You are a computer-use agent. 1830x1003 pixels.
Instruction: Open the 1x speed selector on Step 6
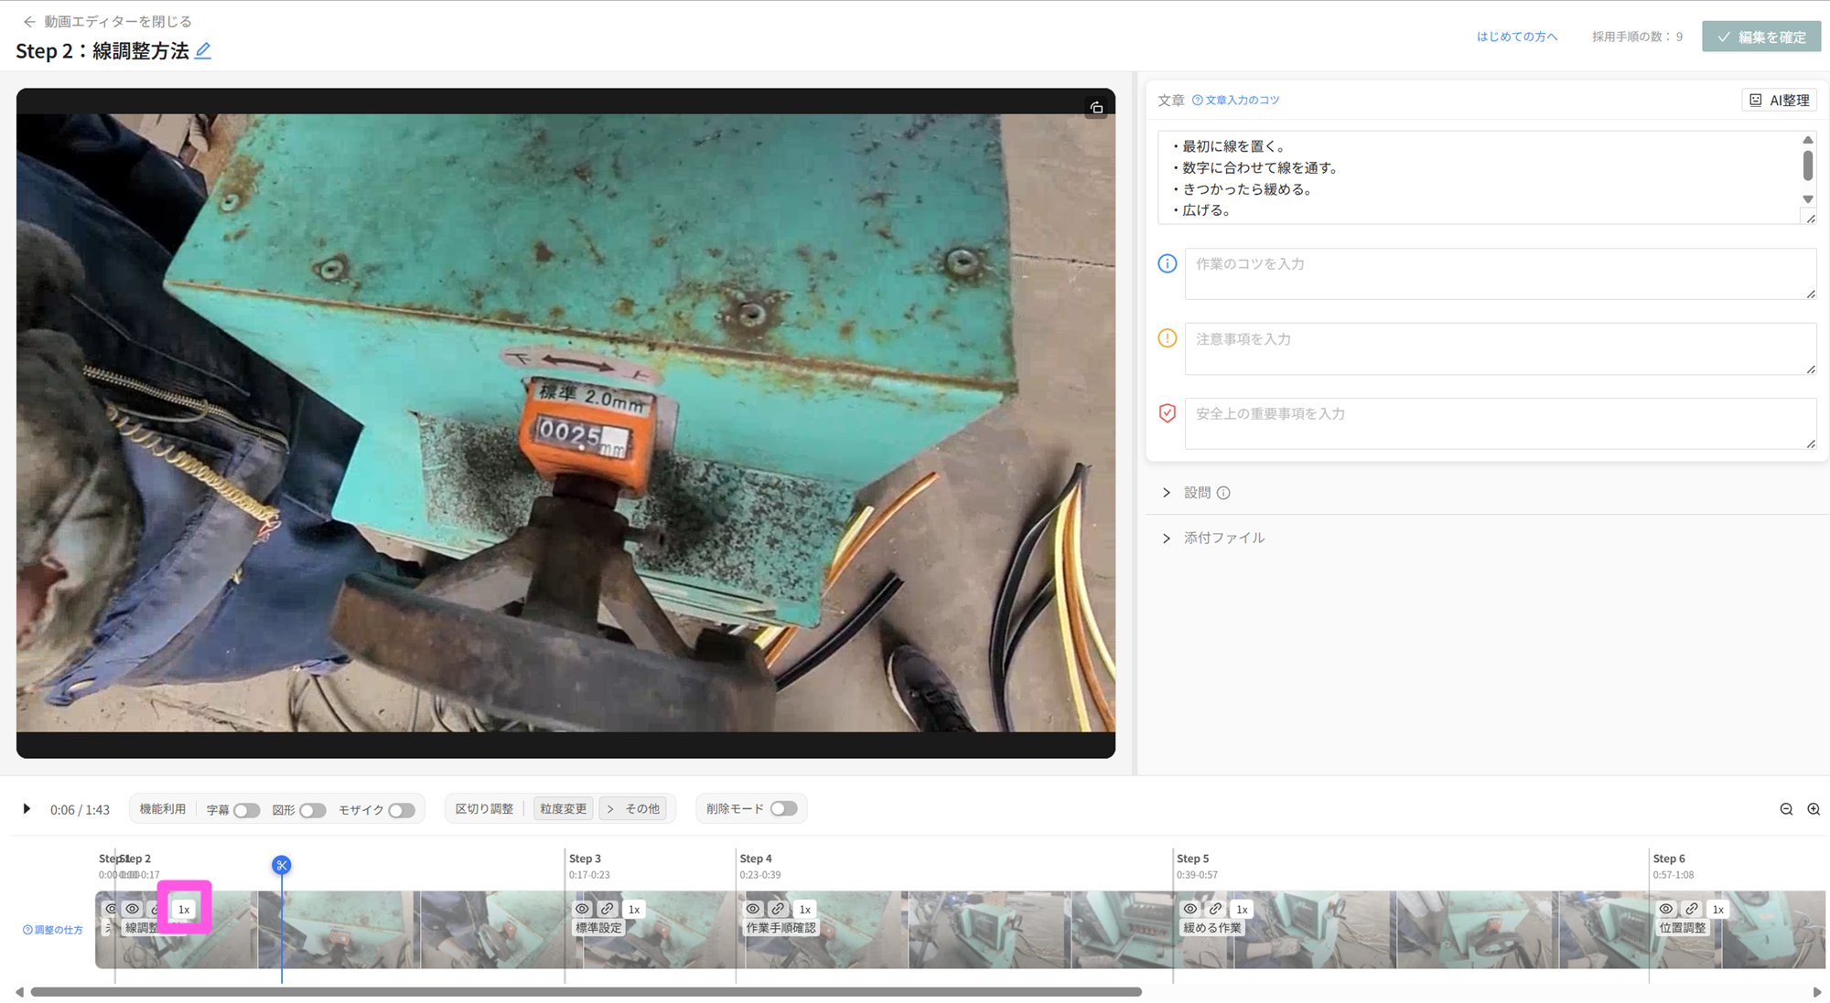pos(1717,909)
